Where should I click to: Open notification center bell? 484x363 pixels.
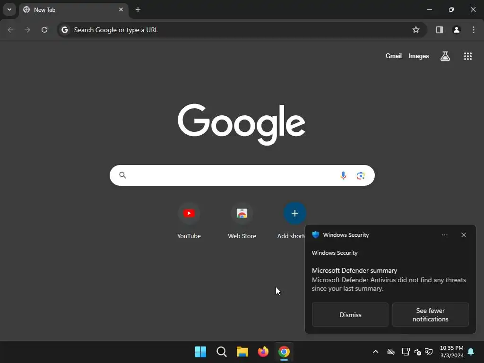pos(471,352)
